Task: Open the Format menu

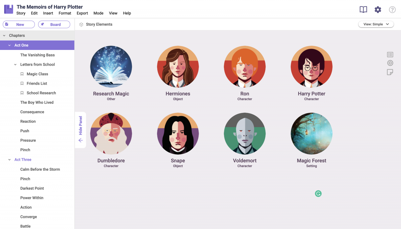Action: (65, 13)
